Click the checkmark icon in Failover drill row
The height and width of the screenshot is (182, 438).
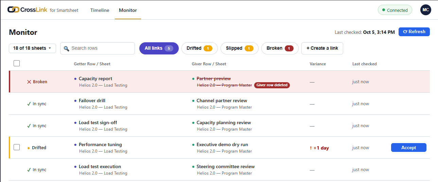click(x=29, y=104)
